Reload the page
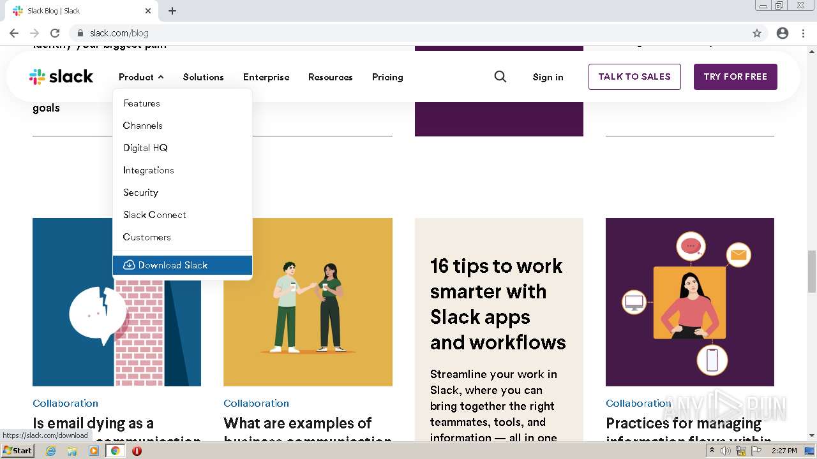The image size is (817, 459). [55, 33]
